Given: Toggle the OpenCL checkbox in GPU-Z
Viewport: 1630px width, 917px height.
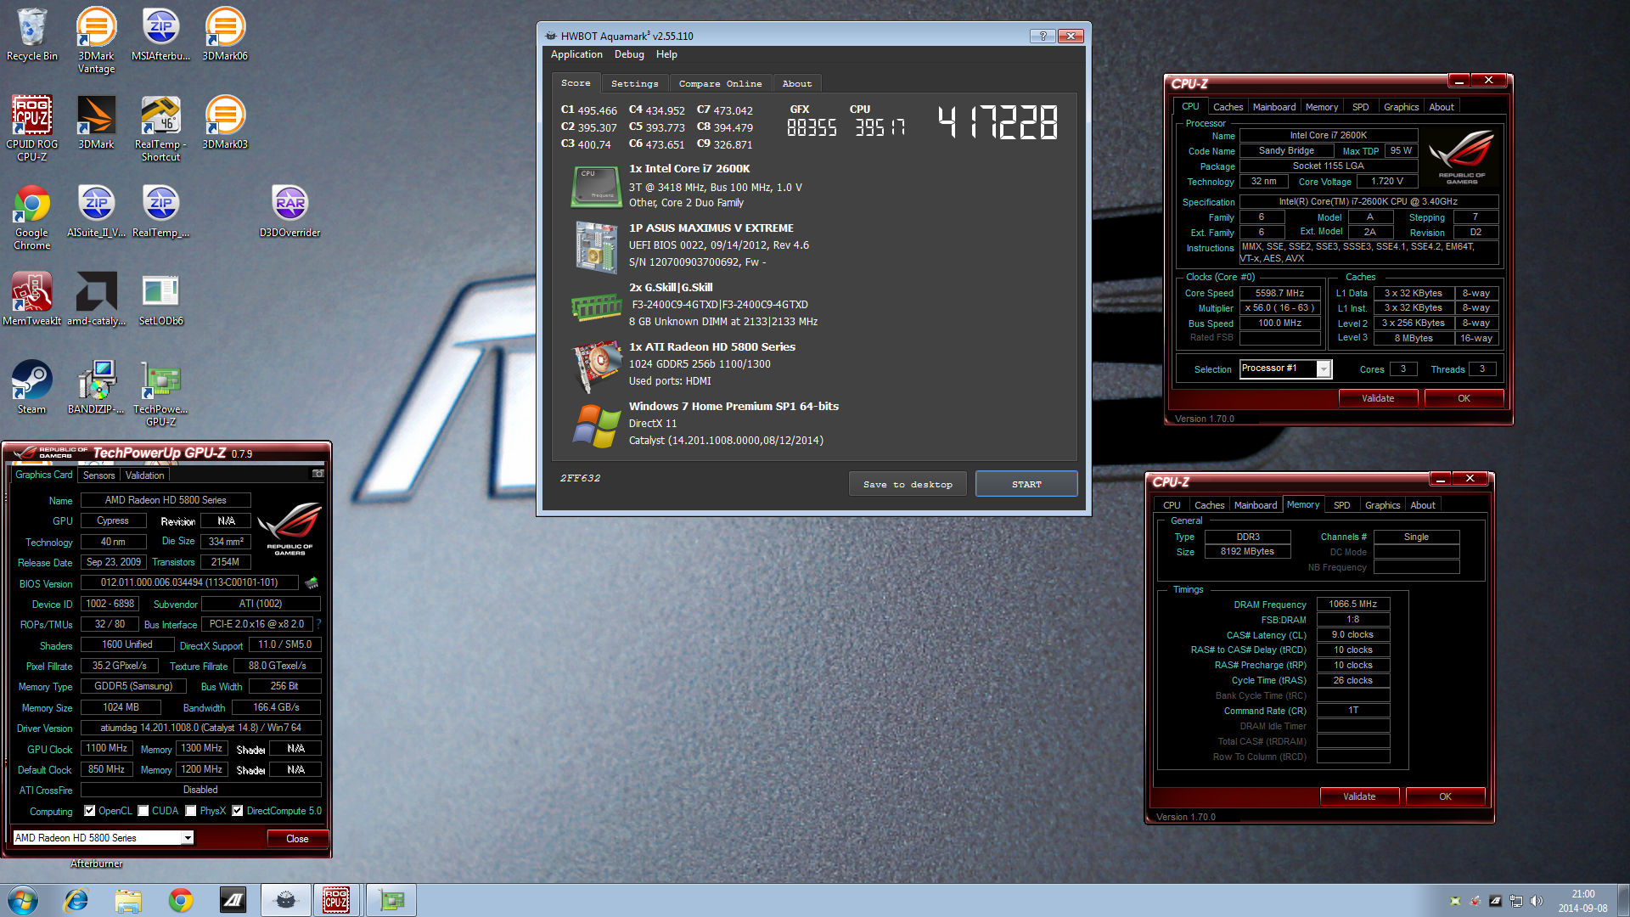Looking at the screenshot, I should coord(89,811).
